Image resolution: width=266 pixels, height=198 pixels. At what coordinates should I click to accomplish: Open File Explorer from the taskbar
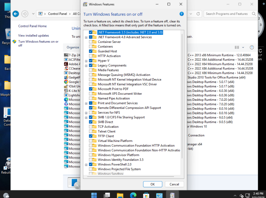120,195
